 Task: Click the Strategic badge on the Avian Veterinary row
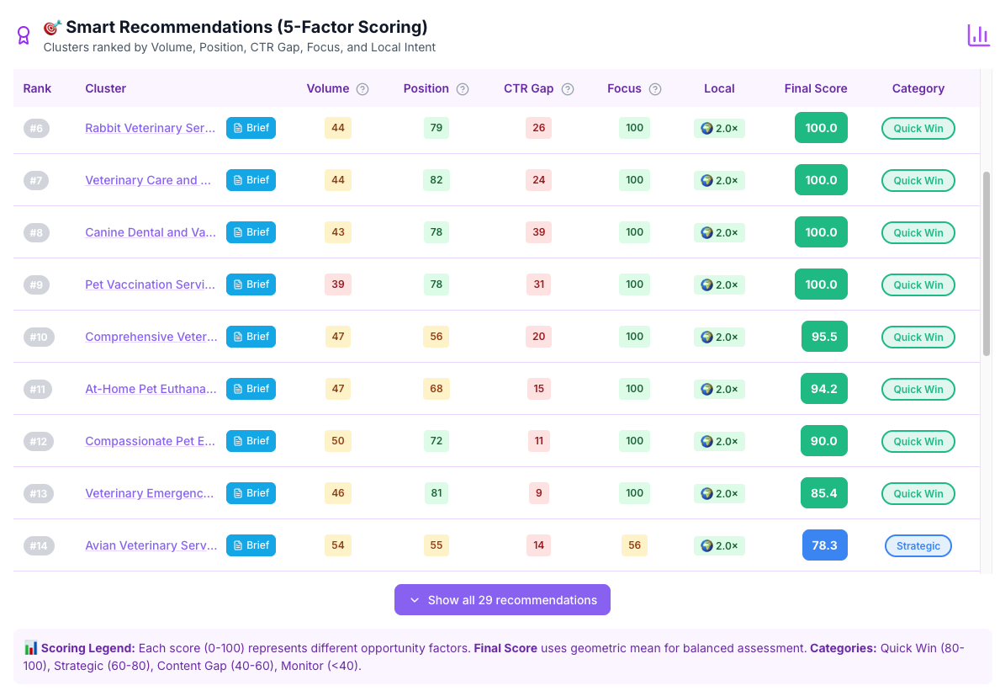point(918,545)
